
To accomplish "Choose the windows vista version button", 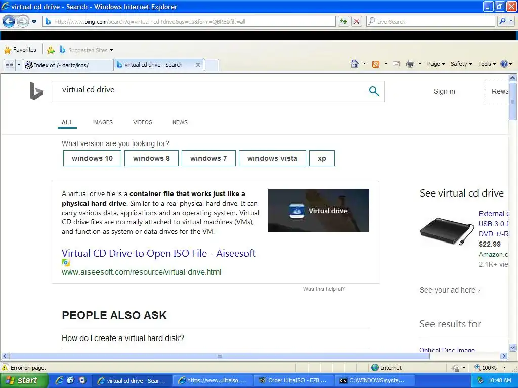I will tap(272, 158).
